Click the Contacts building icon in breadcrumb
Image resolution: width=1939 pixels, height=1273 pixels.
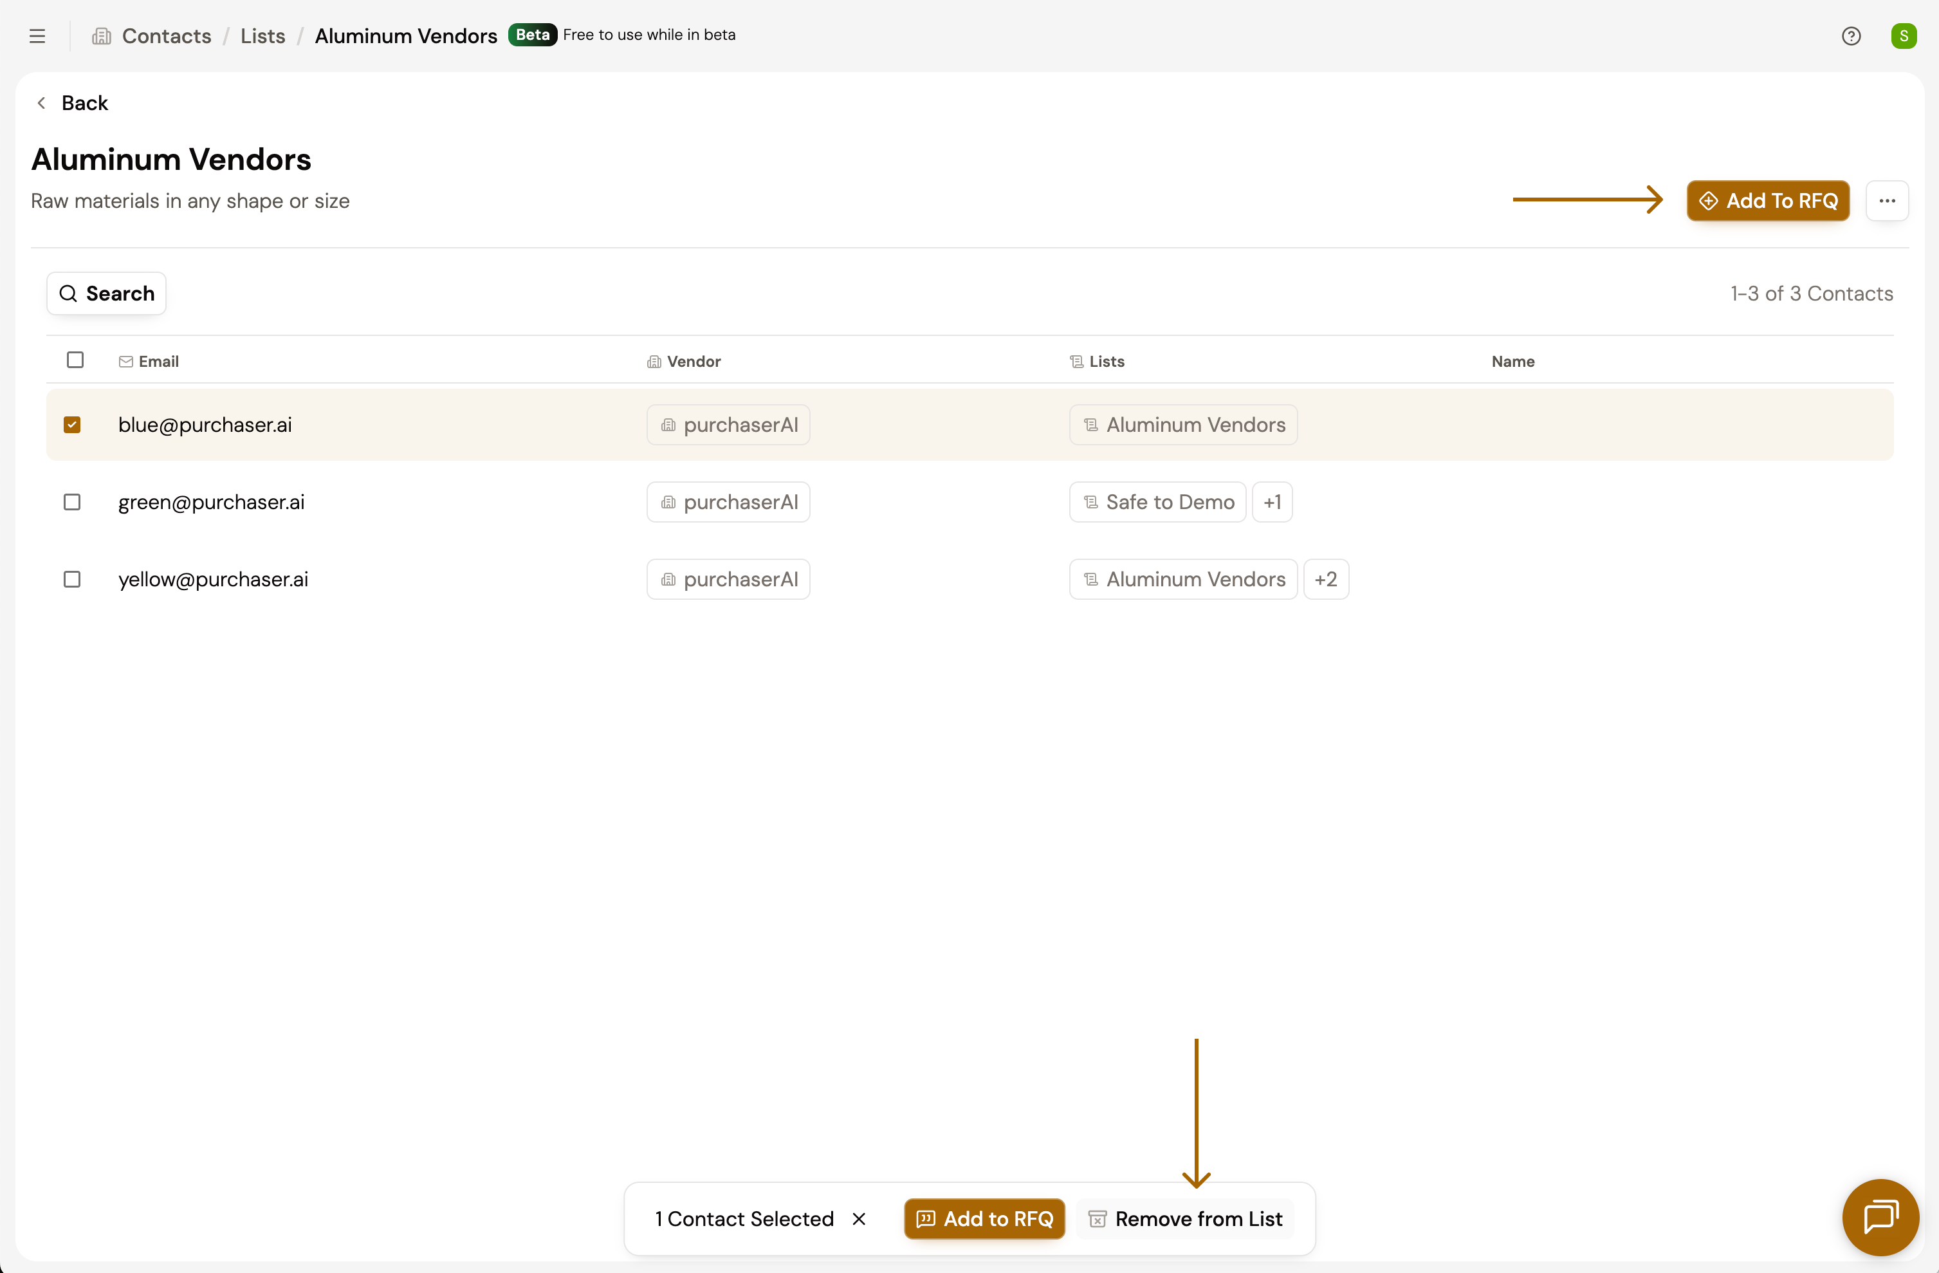click(102, 36)
